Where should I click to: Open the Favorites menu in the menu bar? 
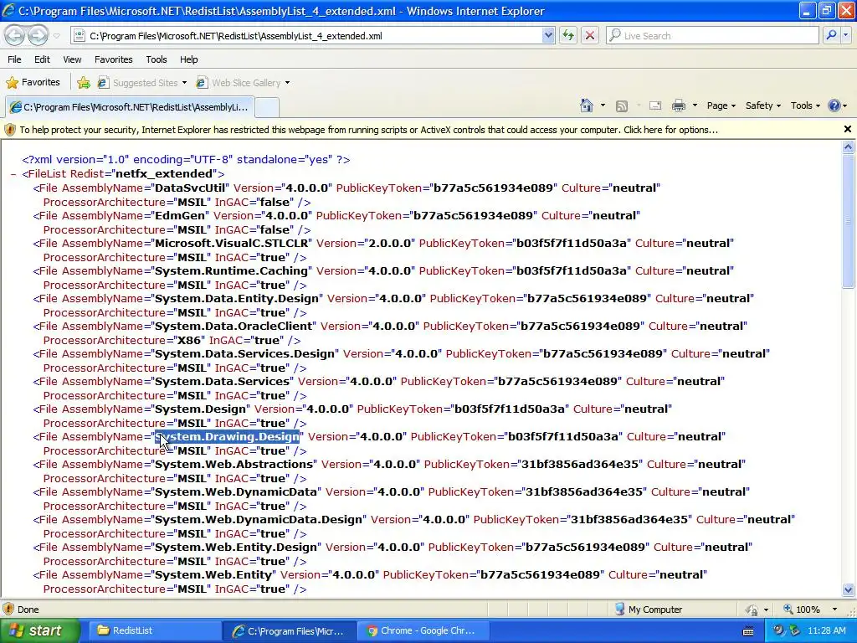pyautogui.click(x=114, y=59)
